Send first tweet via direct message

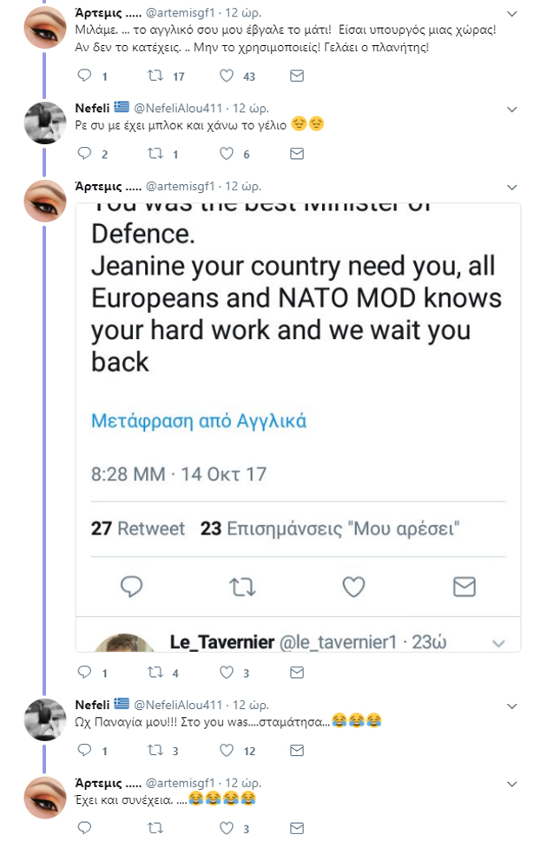click(x=296, y=76)
